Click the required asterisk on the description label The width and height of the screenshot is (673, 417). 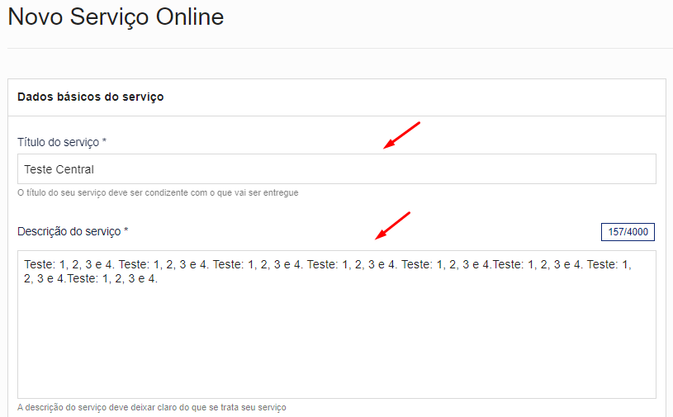tap(126, 231)
